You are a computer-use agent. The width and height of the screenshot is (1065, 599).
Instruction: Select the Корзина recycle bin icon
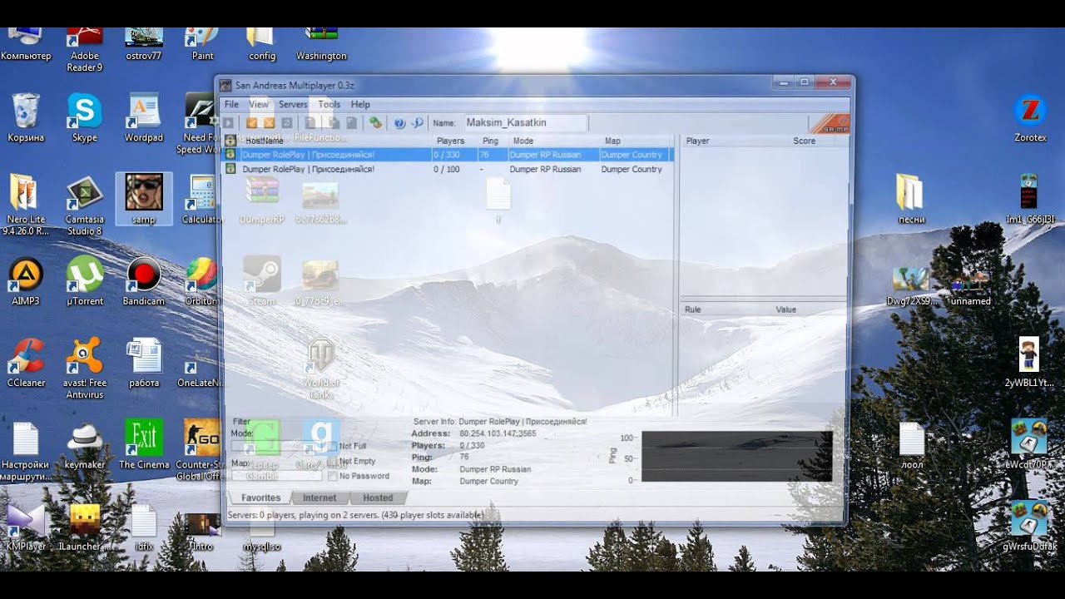(26, 119)
